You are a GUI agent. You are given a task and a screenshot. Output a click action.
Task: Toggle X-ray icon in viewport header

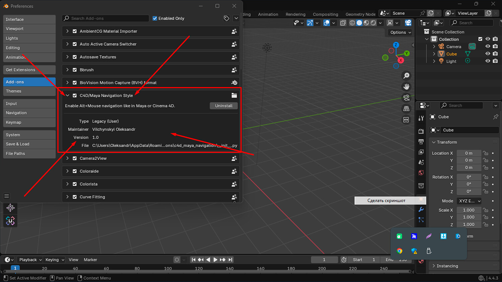(343, 23)
